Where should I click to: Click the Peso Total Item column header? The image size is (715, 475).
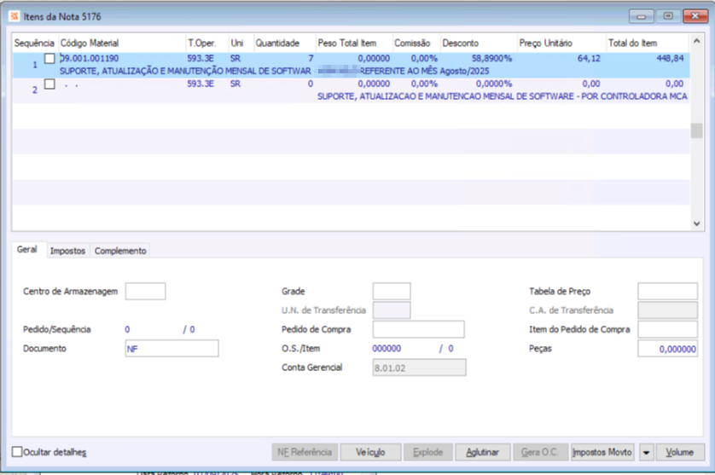click(354, 43)
